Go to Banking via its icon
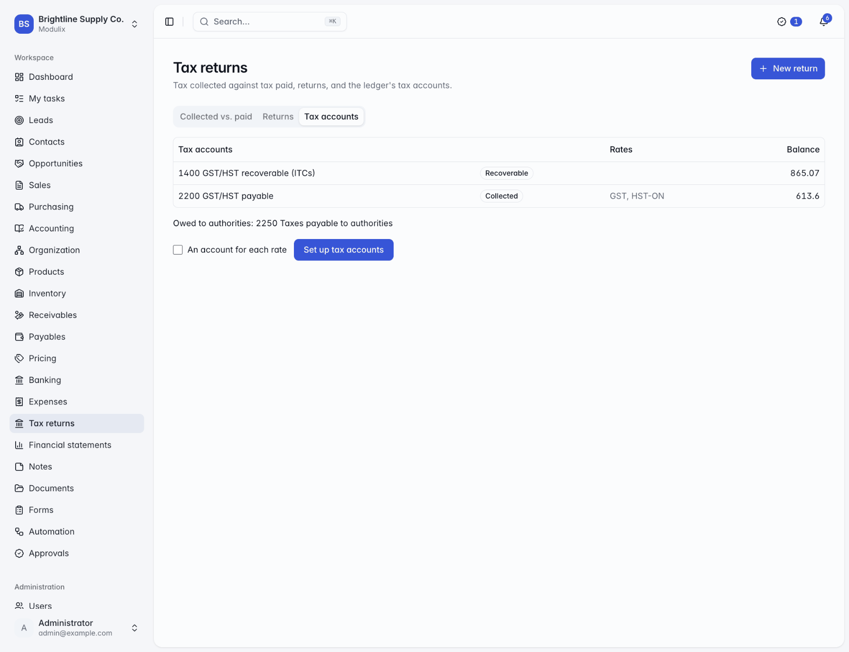 click(x=19, y=380)
